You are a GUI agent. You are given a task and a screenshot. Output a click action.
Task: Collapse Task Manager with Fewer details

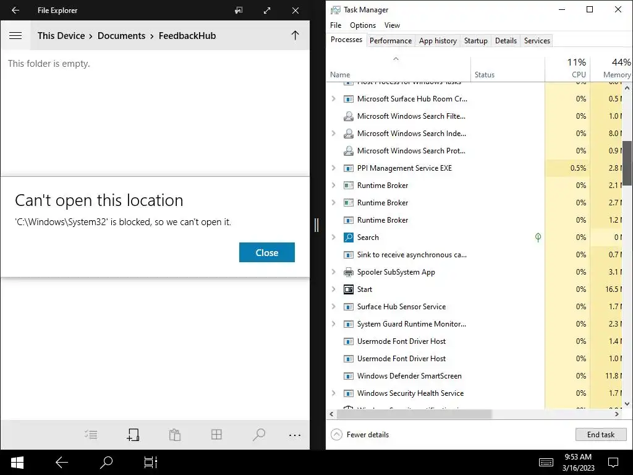tap(360, 435)
